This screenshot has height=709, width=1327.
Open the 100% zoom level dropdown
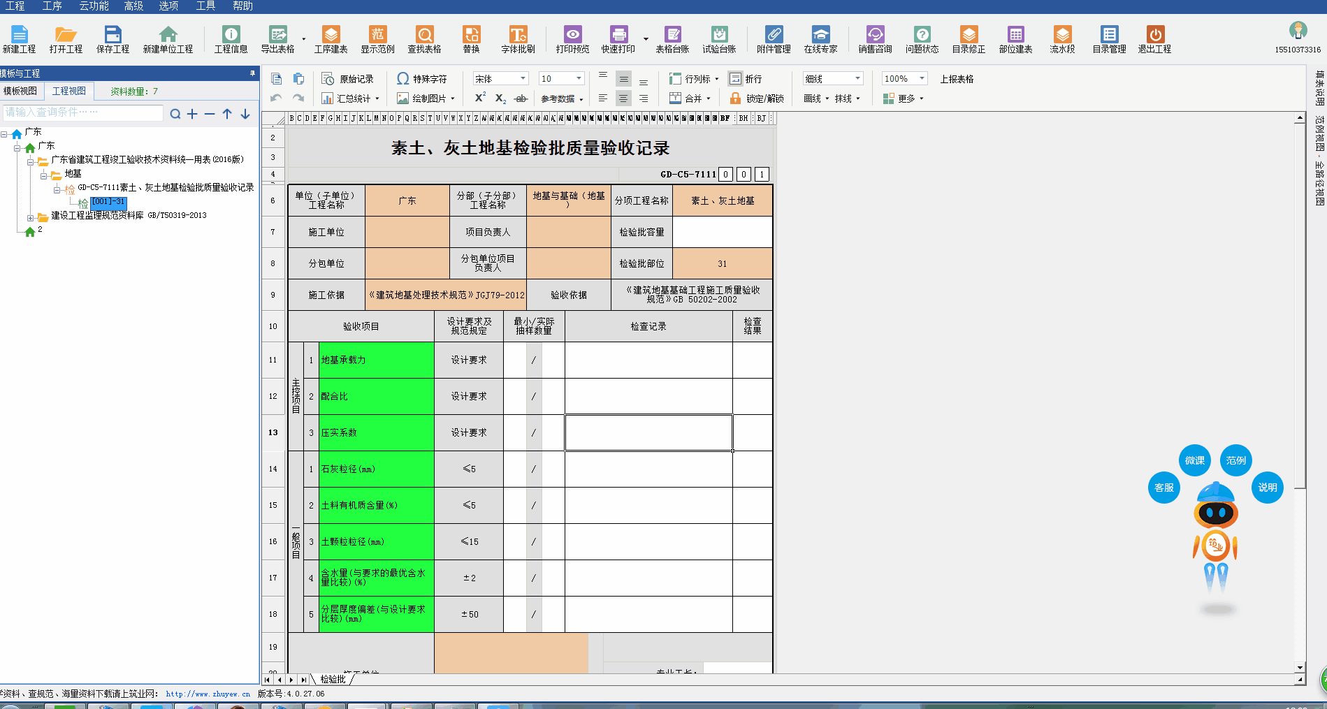point(922,79)
